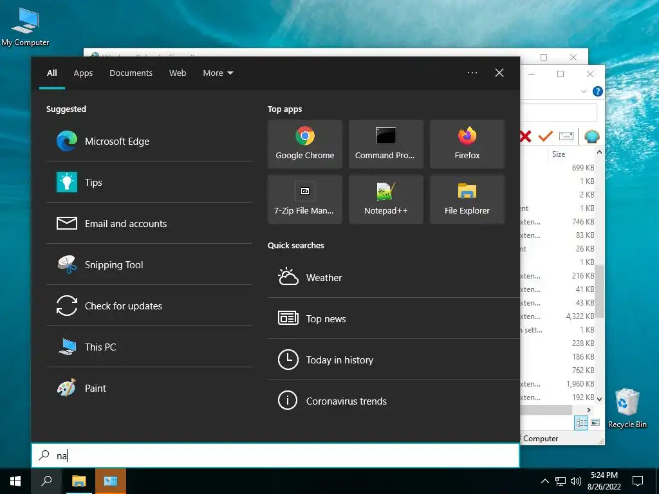659x494 pixels.
Task: Open the blue help icon in background window
Action: (597, 91)
